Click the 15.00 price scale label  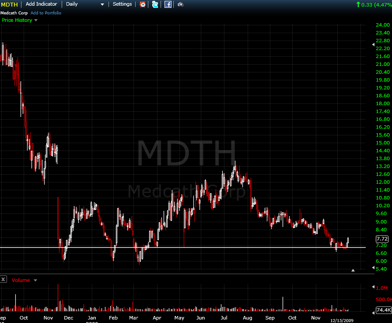click(x=382, y=143)
